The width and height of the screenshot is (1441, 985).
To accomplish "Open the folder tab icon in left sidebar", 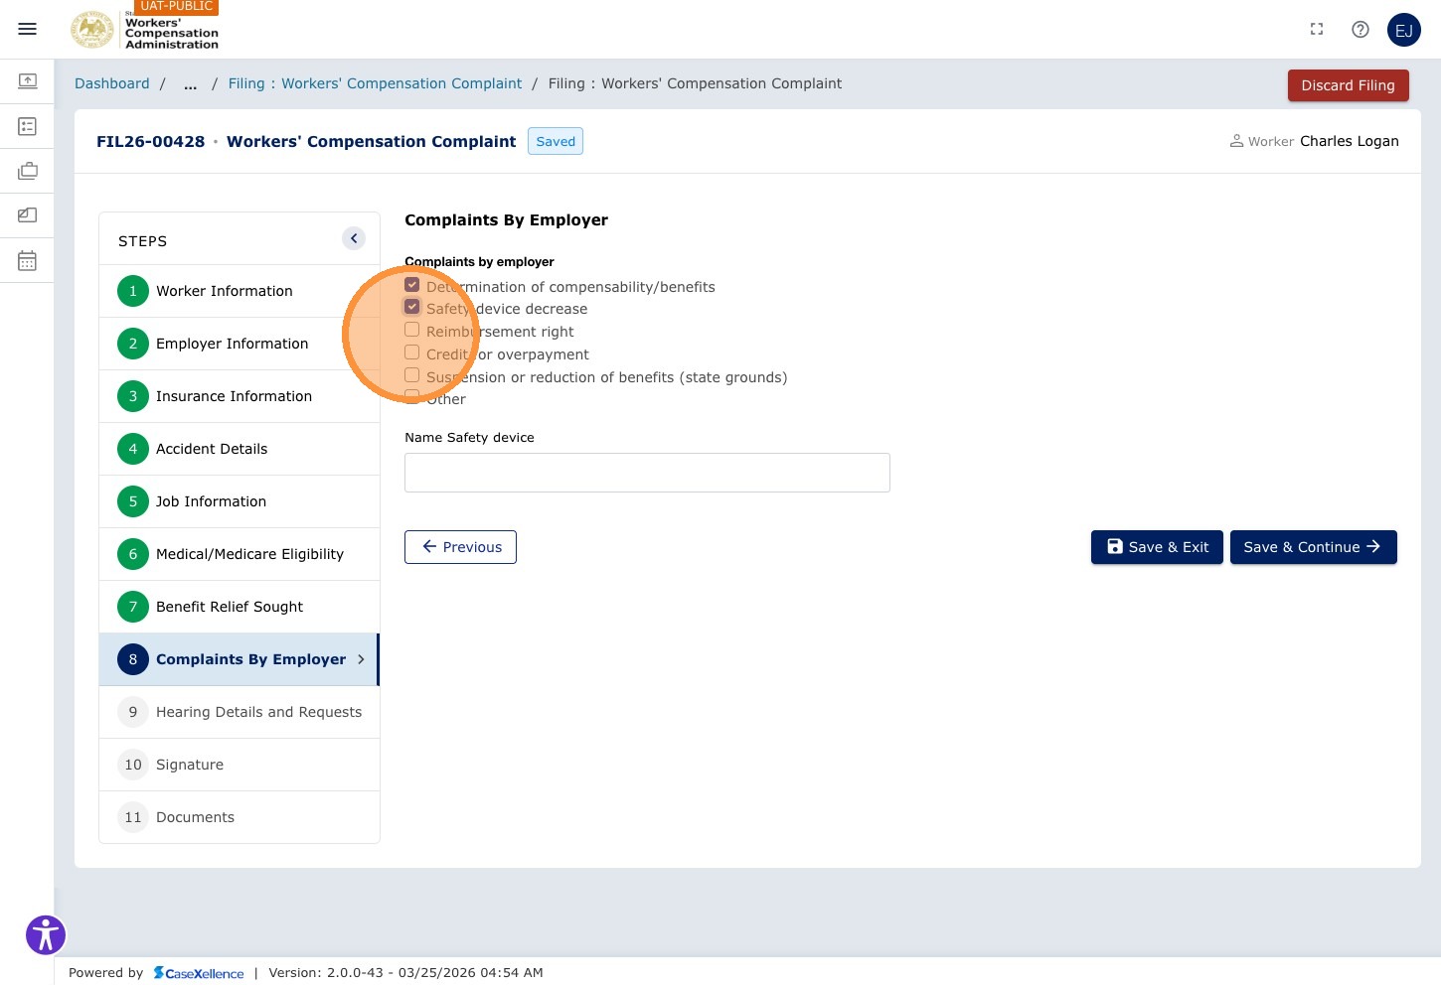I will click(x=28, y=215).
